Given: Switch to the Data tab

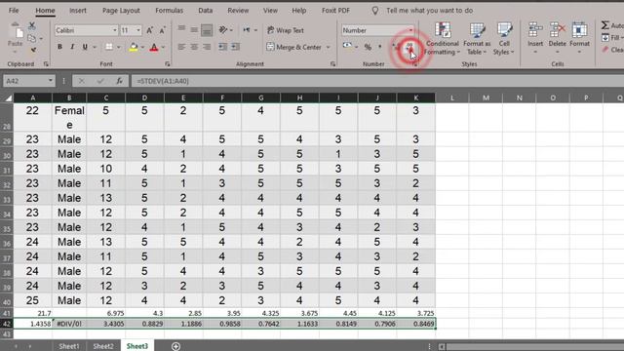Looking at the screenshot, I should [206, 11].
